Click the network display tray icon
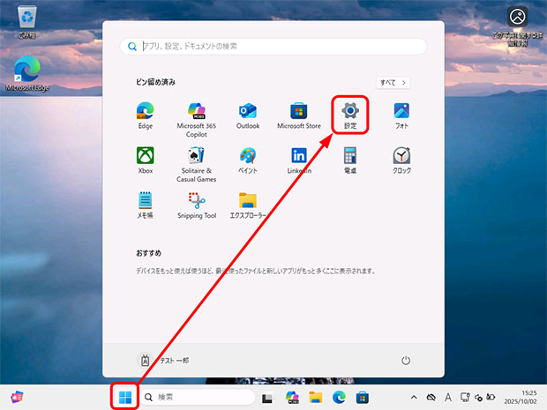 coord(464,397)
